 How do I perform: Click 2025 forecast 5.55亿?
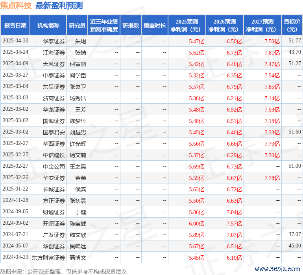point(196,178)
